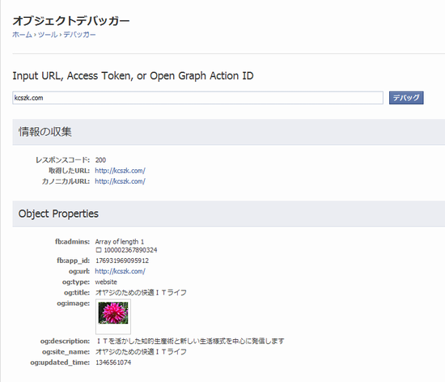
Task: Click the og:type value website
Action: coord(106,282)
